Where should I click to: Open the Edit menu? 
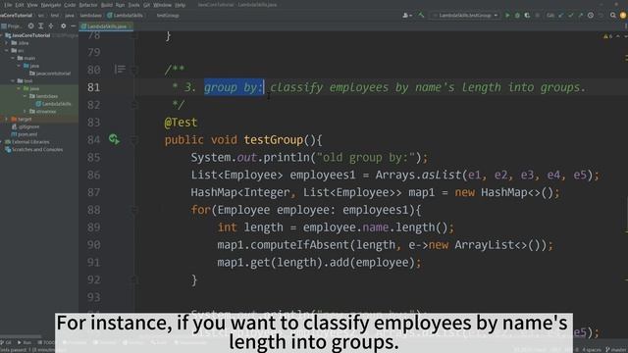pos(20,5)
